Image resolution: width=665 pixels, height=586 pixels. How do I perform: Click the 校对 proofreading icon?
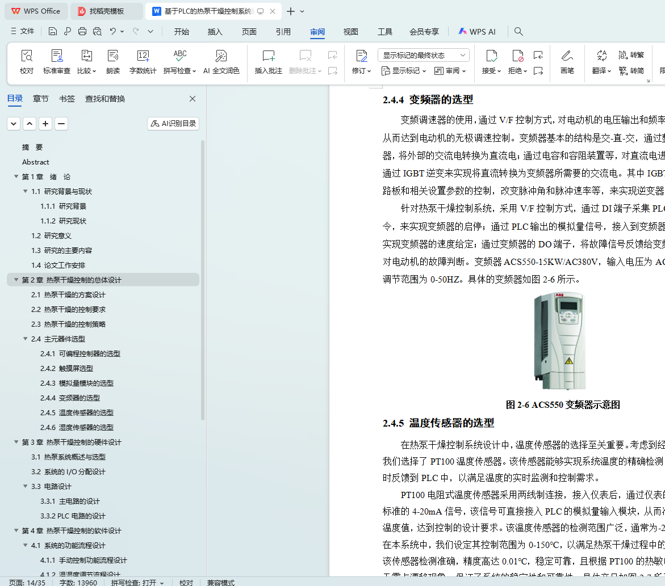[26, 62]
